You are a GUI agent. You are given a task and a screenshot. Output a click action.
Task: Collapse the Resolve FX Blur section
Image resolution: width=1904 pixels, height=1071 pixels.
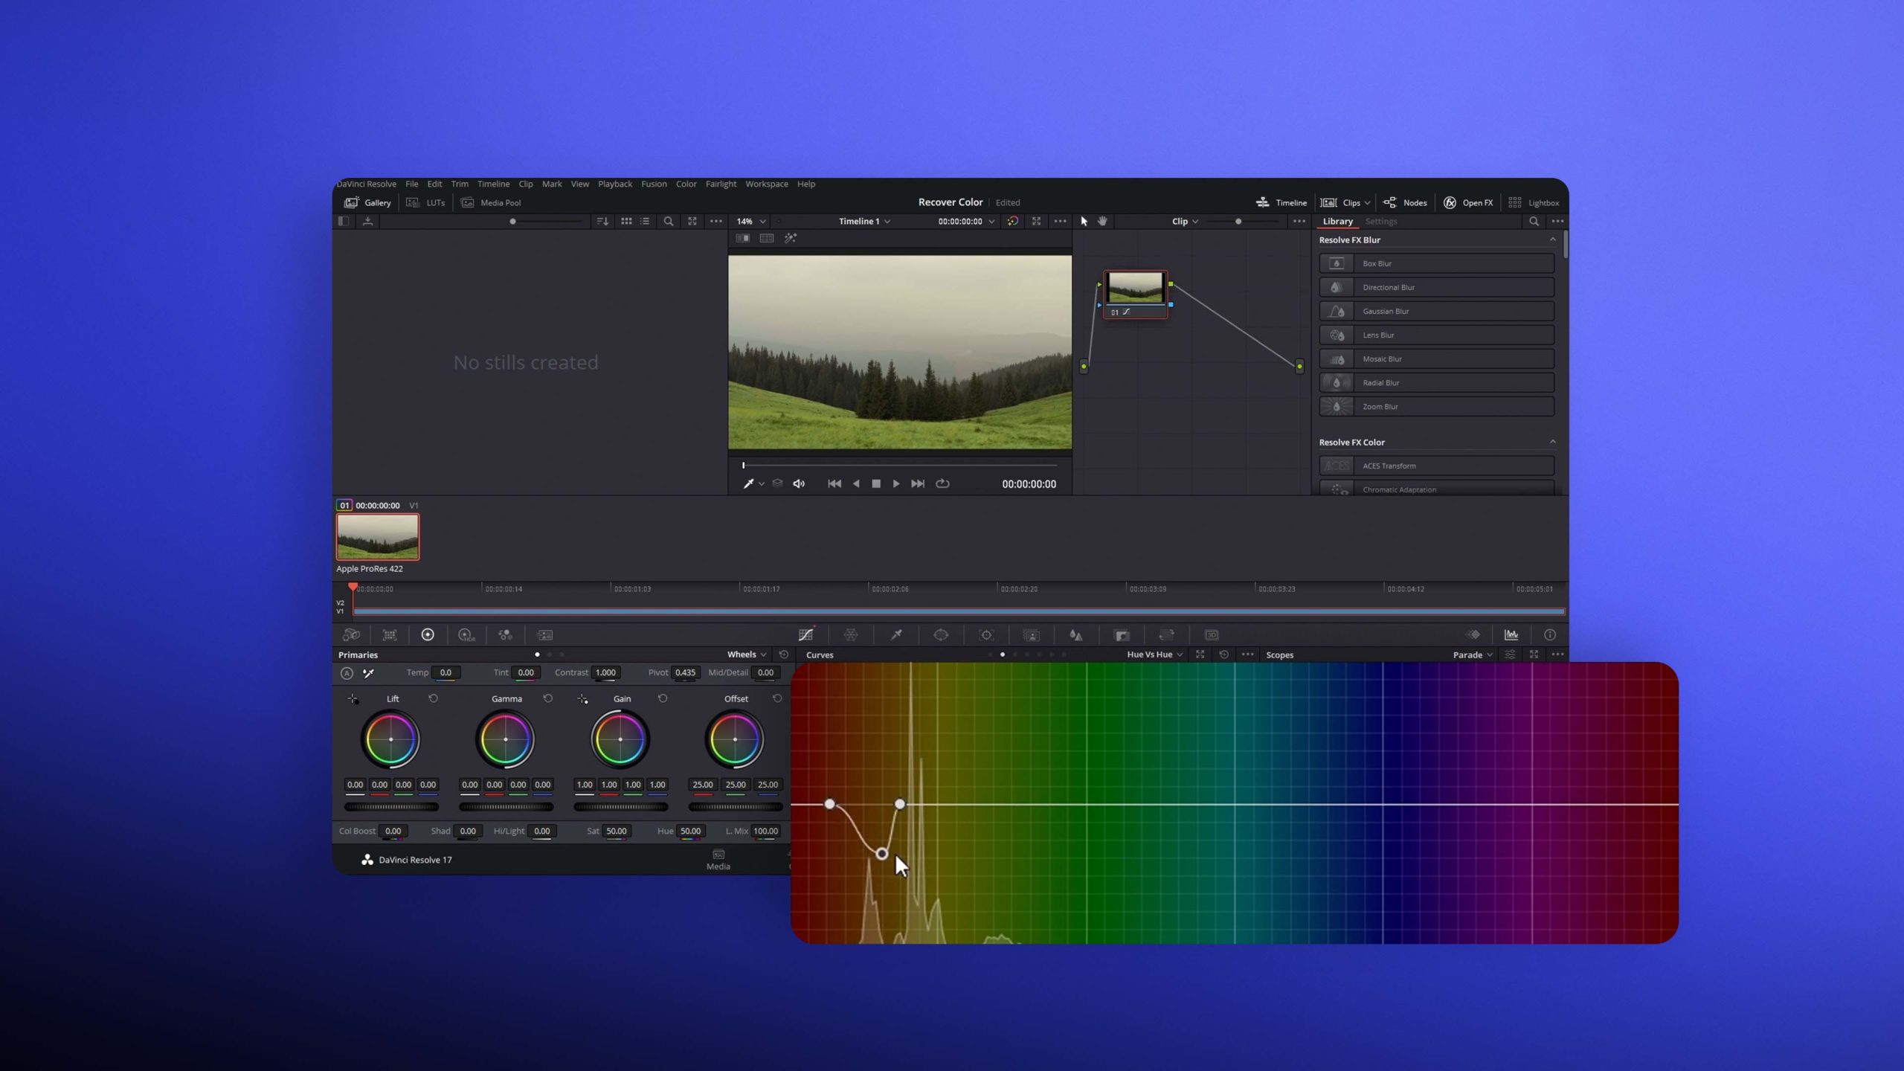1553,239
